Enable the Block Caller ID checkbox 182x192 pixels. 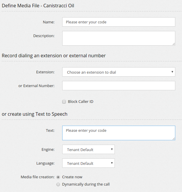point(64,102)
